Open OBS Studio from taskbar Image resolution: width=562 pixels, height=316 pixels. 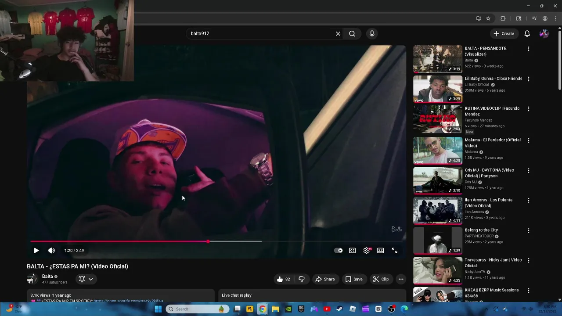click(x=392, y=309)
